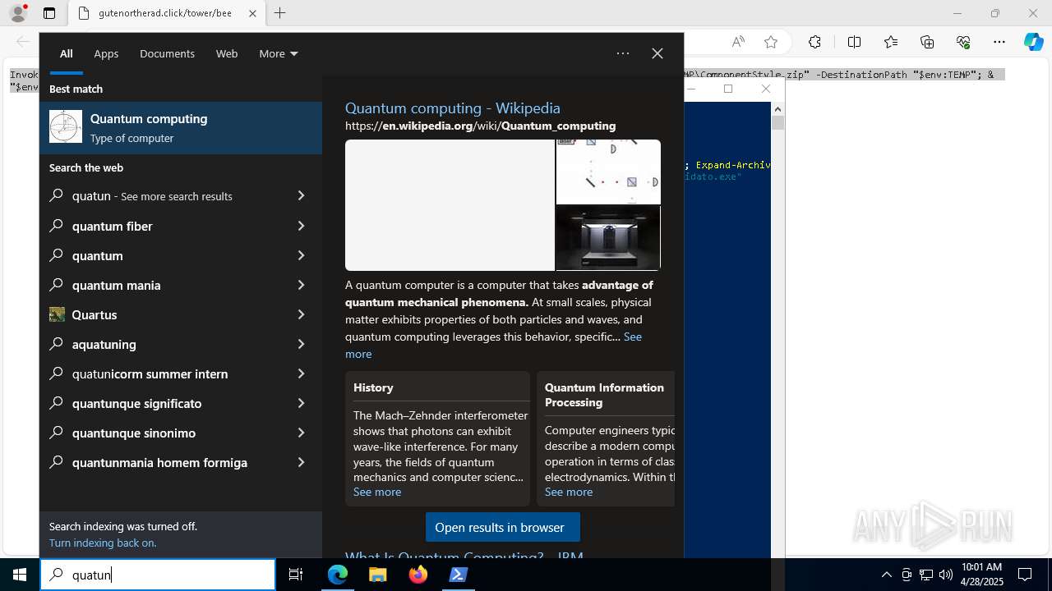This screenshot has width=1052, height=591.
Task: Expand the 'quantum fiber' suggestion arrow
Action: [301, 226]
